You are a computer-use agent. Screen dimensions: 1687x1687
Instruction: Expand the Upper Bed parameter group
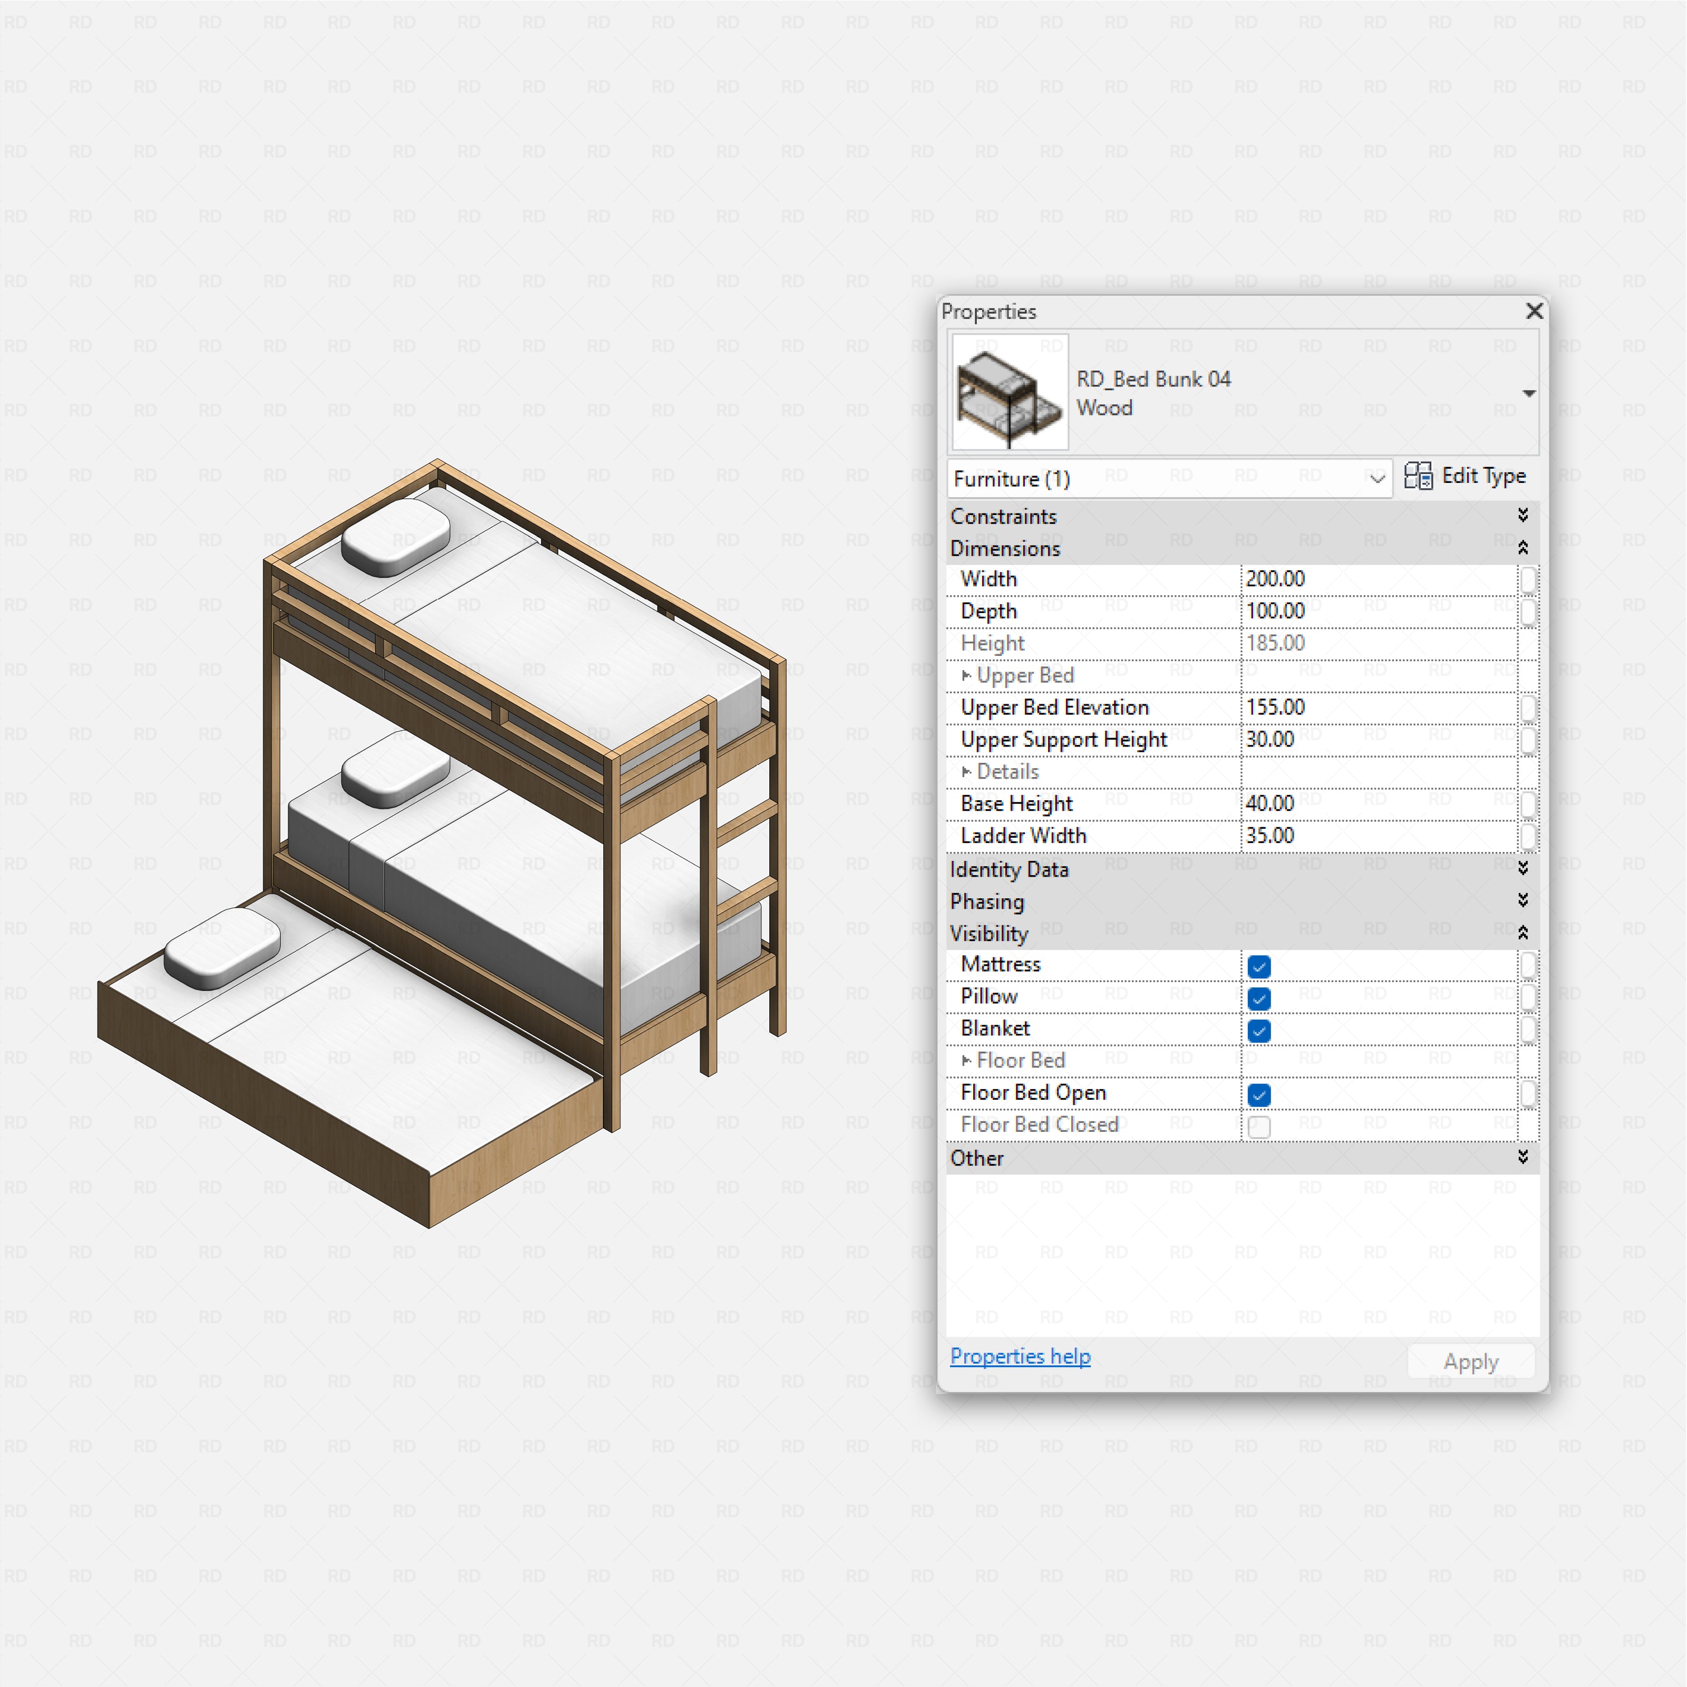(x=967, y=675)
